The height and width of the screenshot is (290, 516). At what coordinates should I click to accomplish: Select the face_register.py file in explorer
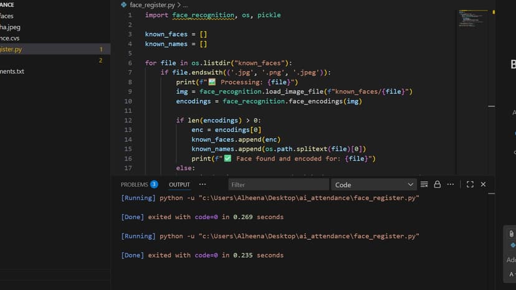pyautogui.click(x=55, y=49)
